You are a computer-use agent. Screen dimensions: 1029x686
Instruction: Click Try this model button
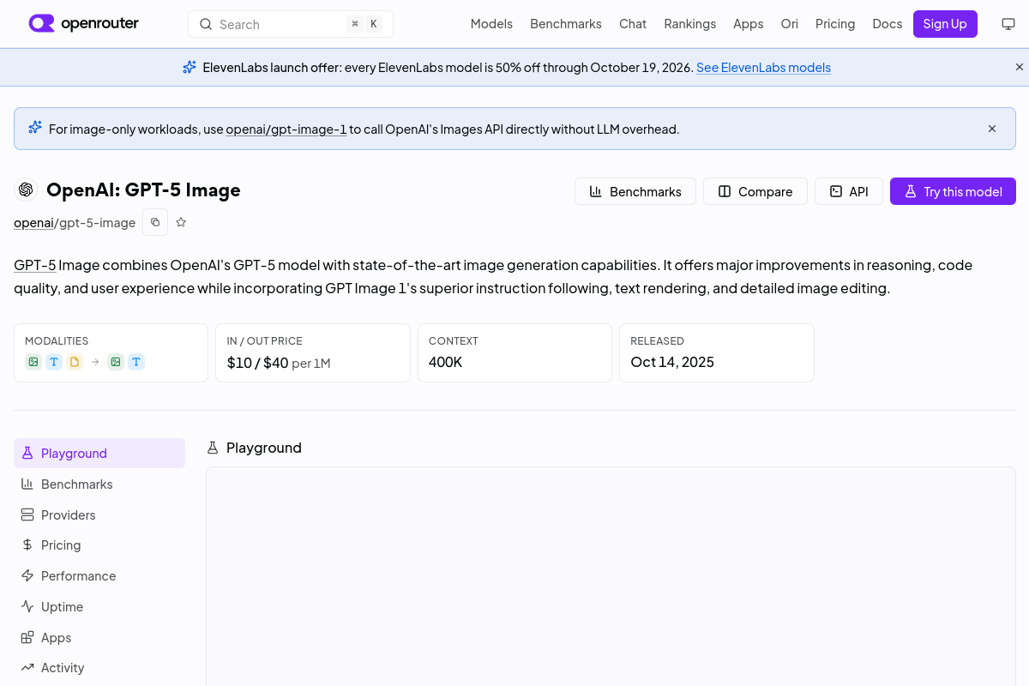(x=953, y=191)
